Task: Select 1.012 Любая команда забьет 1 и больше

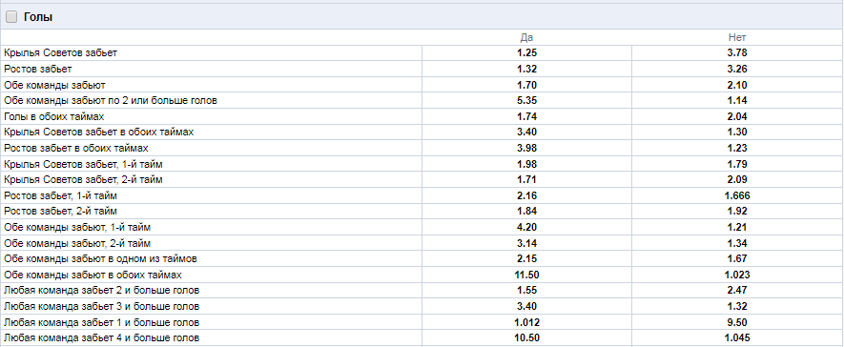Action: 526,322
